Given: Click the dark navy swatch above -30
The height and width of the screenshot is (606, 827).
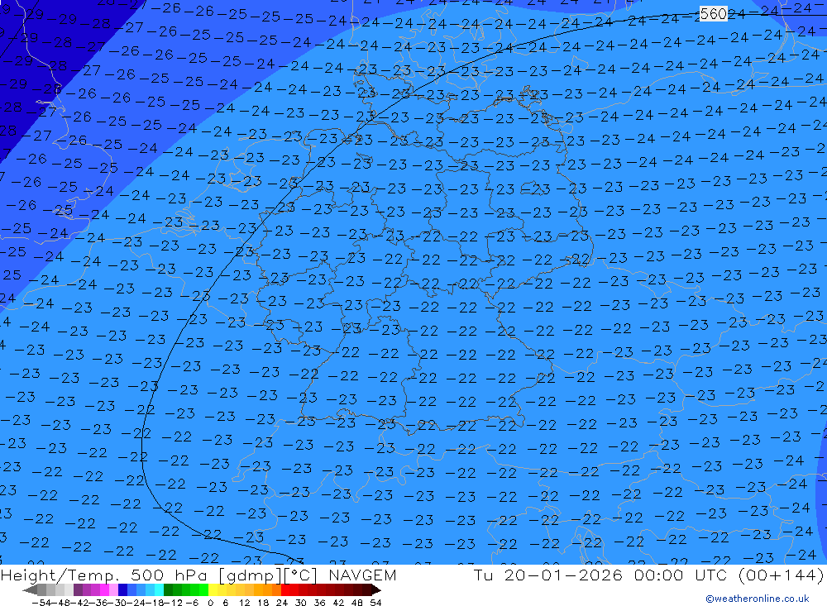Looking at the screenshot, I should coord(122,590).
